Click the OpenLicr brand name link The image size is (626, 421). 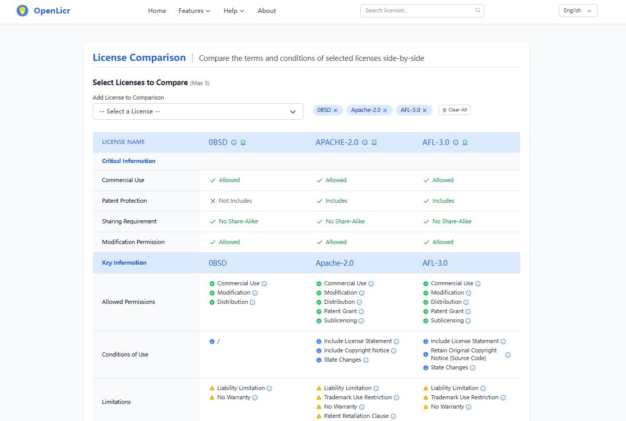[52, 10]
